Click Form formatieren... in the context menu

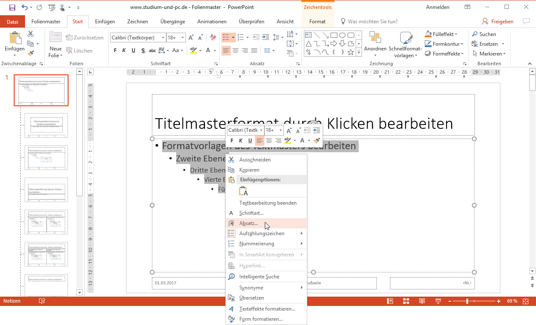click(266, 319)
